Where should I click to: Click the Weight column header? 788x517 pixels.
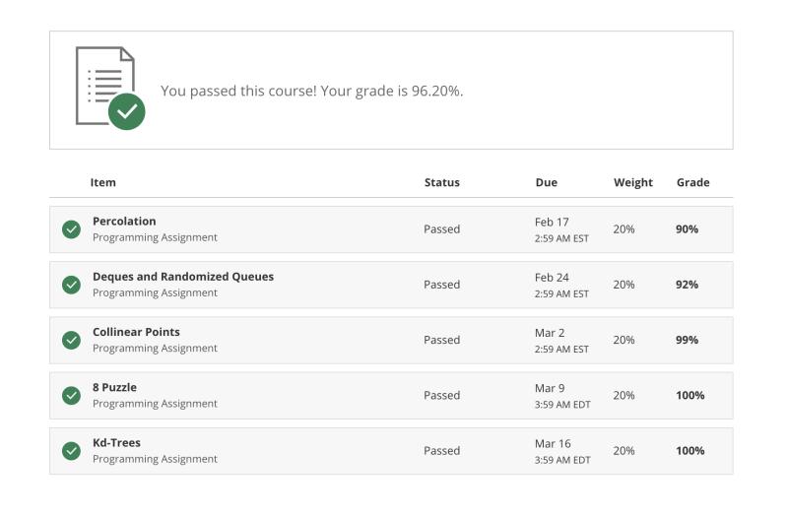click(x=633, y=182)
